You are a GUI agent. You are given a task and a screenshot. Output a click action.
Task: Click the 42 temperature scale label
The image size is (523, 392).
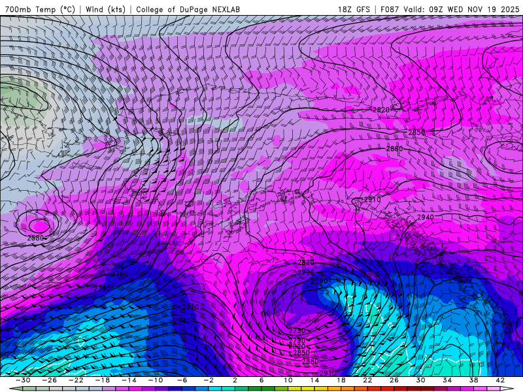500,380
